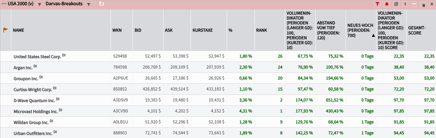
Task: Click the three-dot widget handle
Action: point(4,4)
